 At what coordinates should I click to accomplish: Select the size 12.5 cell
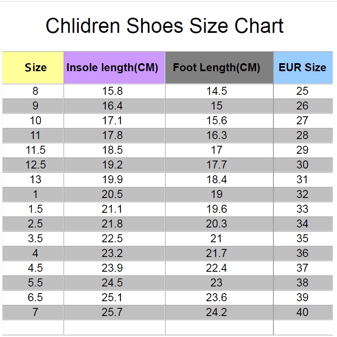pos(33,165)
